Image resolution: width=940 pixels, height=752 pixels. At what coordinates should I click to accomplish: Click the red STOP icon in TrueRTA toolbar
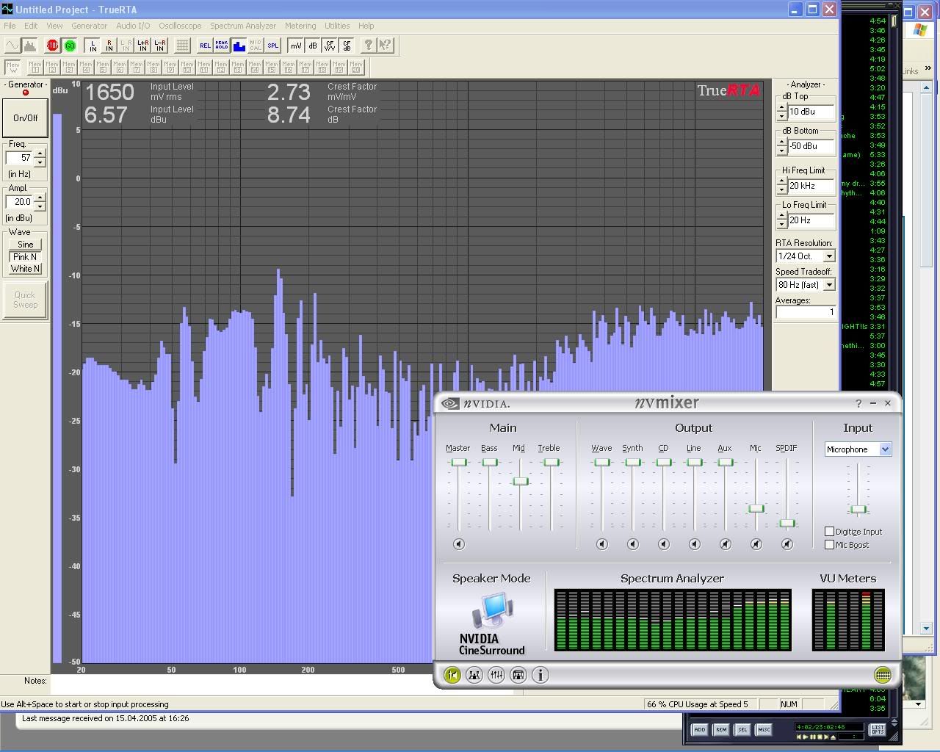pyautogui.click(x=52, y=46)
